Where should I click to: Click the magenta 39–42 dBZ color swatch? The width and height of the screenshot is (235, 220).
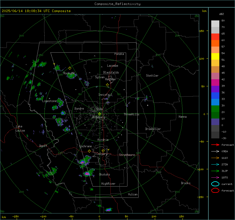[x=215, y=83]
